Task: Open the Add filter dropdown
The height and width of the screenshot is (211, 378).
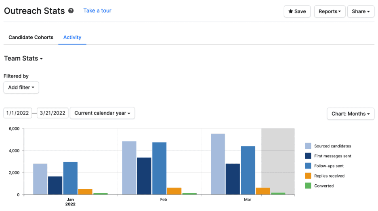Action: (x=21, y=87)
